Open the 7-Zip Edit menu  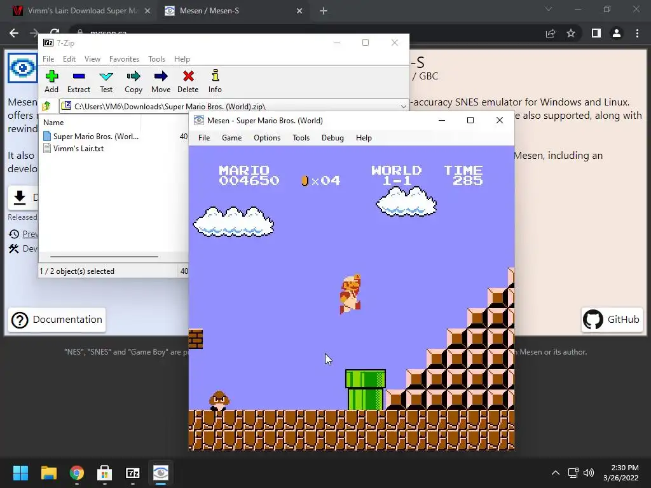[69, 59]
